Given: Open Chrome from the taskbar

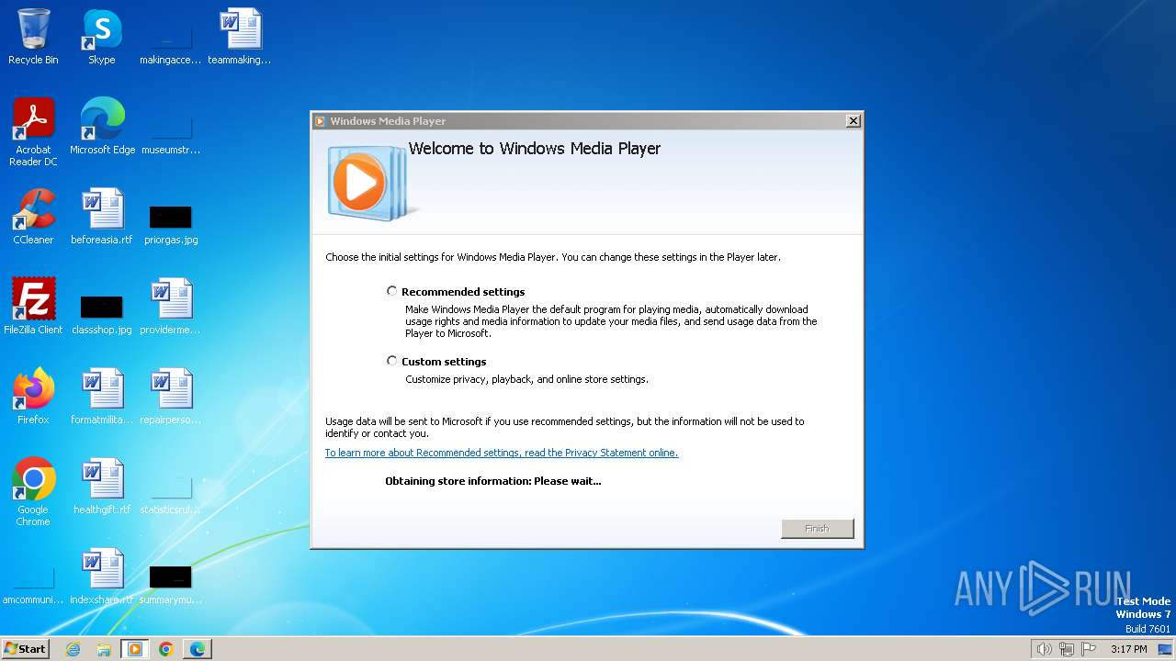Looking at the screenshot, I should click(166, 649).
